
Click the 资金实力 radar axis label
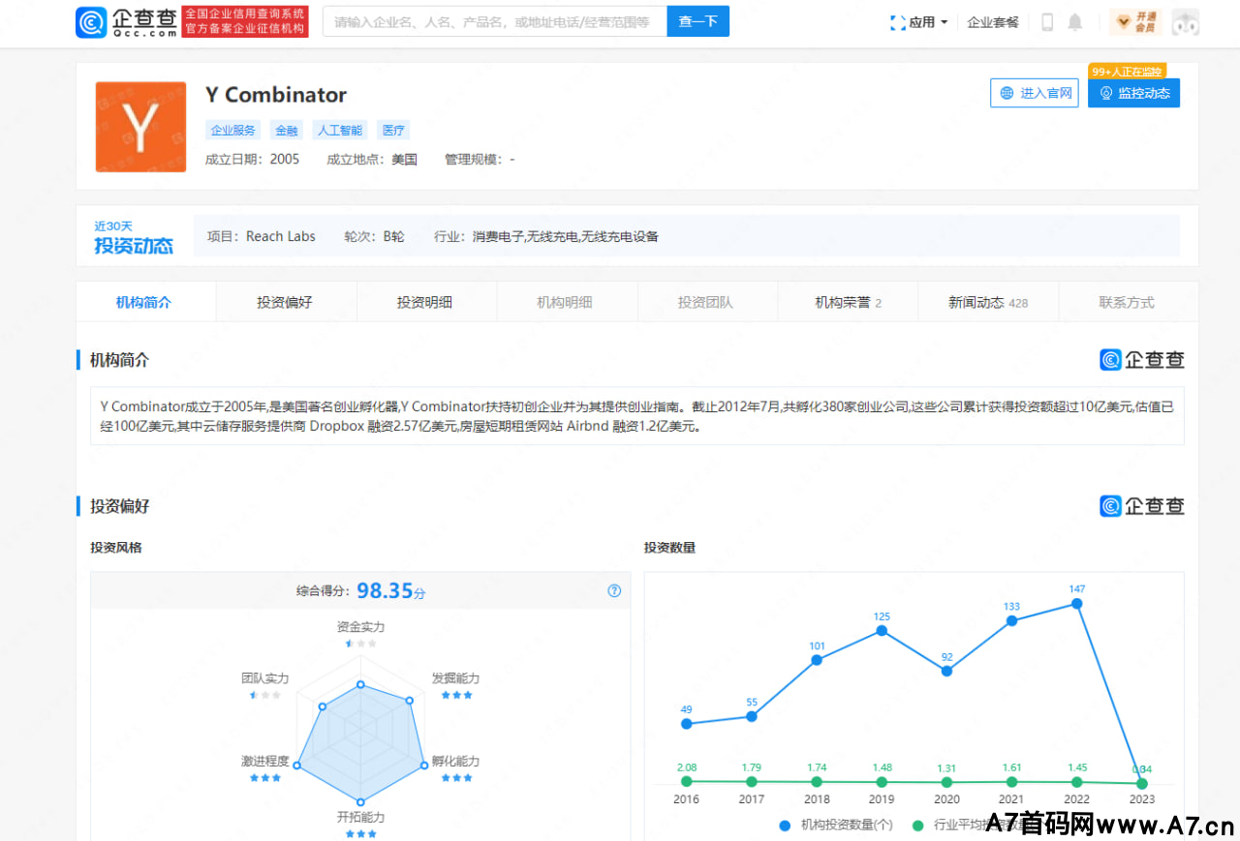click(x=360, y=627)
